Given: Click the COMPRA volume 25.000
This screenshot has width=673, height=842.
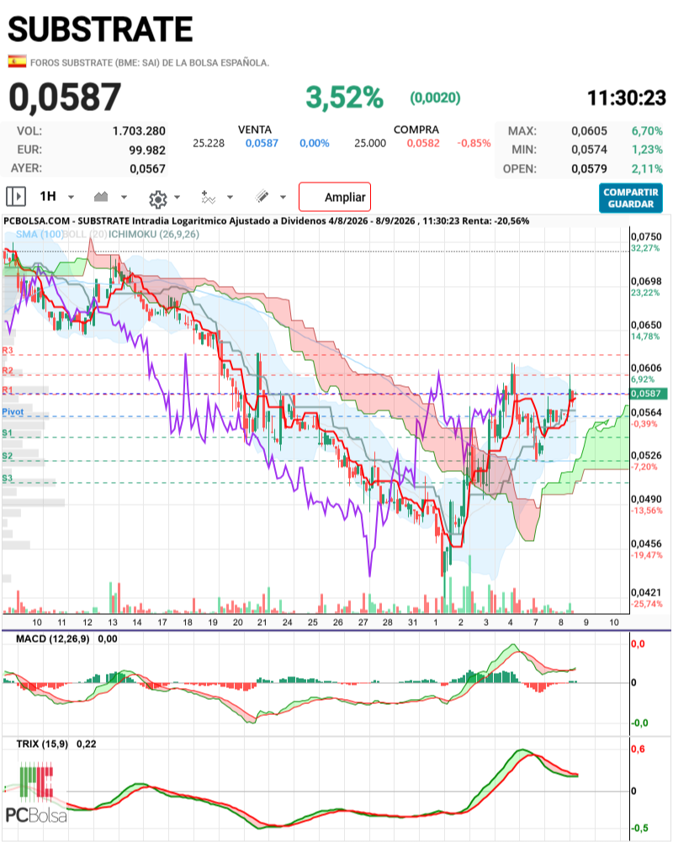Looking at the screenshot, I should tap(370, 143).
